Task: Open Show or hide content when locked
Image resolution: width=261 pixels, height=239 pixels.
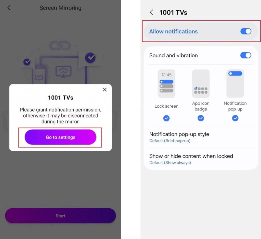Action: click(x=201, y=159)
